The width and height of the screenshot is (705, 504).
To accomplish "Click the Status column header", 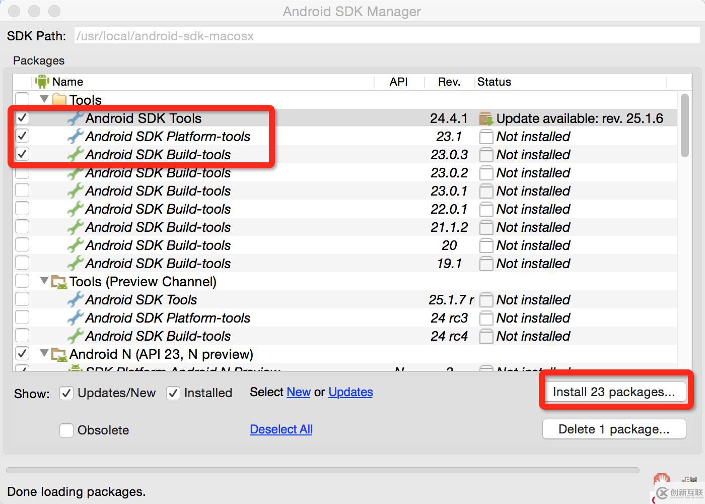I will pos(494,82).
